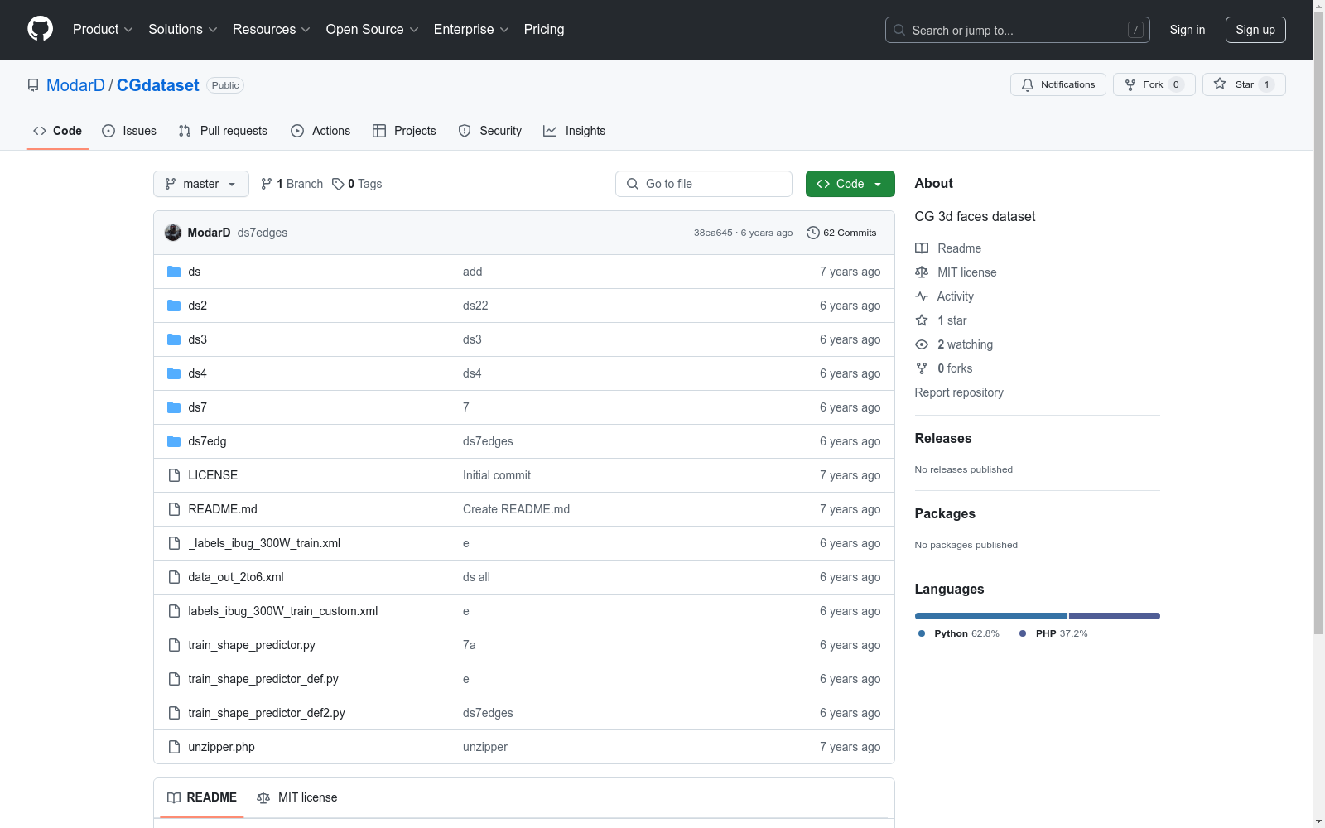Click the LICENSE file icon
The width and height of the screenshot is (1325, 828).
click(x=174, y=475)
